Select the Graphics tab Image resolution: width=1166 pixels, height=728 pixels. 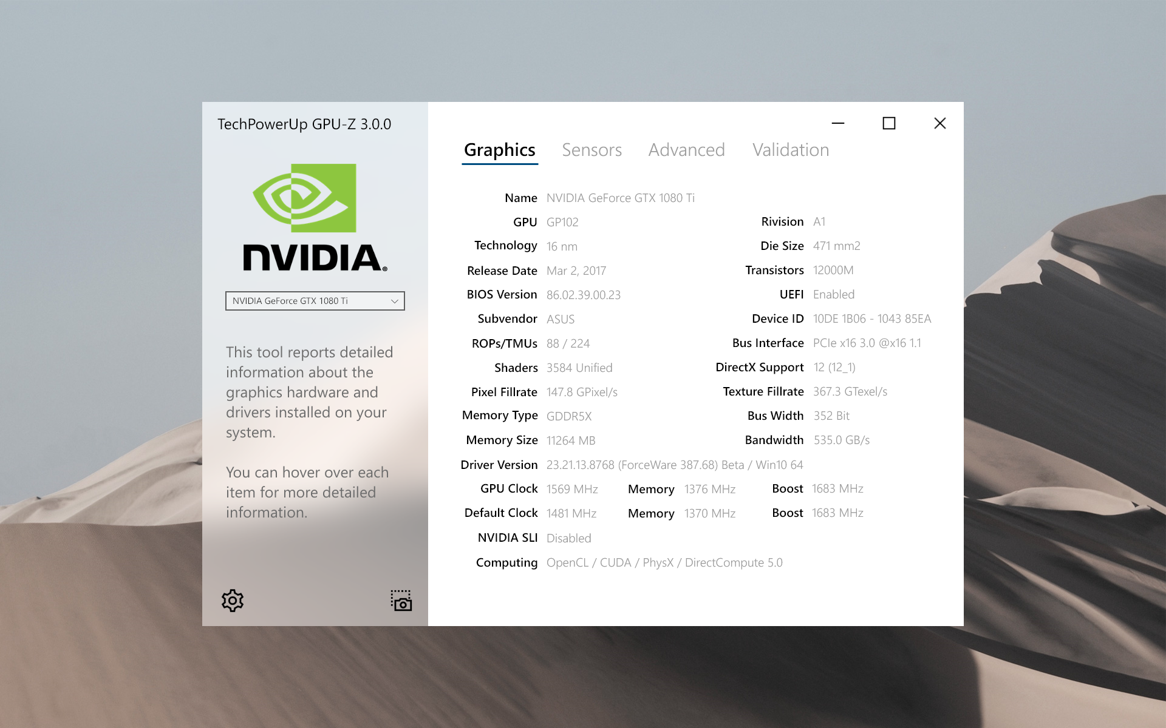(x=500, y=150)
